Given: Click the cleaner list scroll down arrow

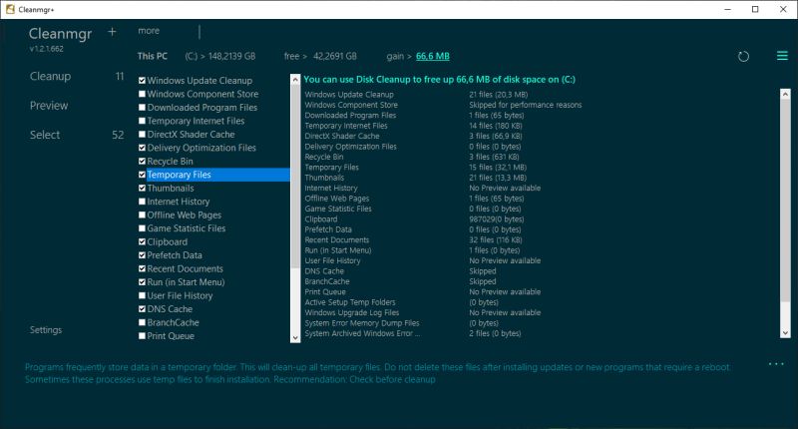Looking at the screenshot, I should click(295, 337).
